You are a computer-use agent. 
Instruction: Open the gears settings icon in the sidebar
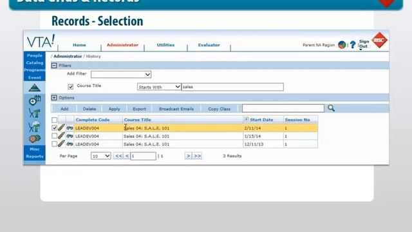pos(34,139)
